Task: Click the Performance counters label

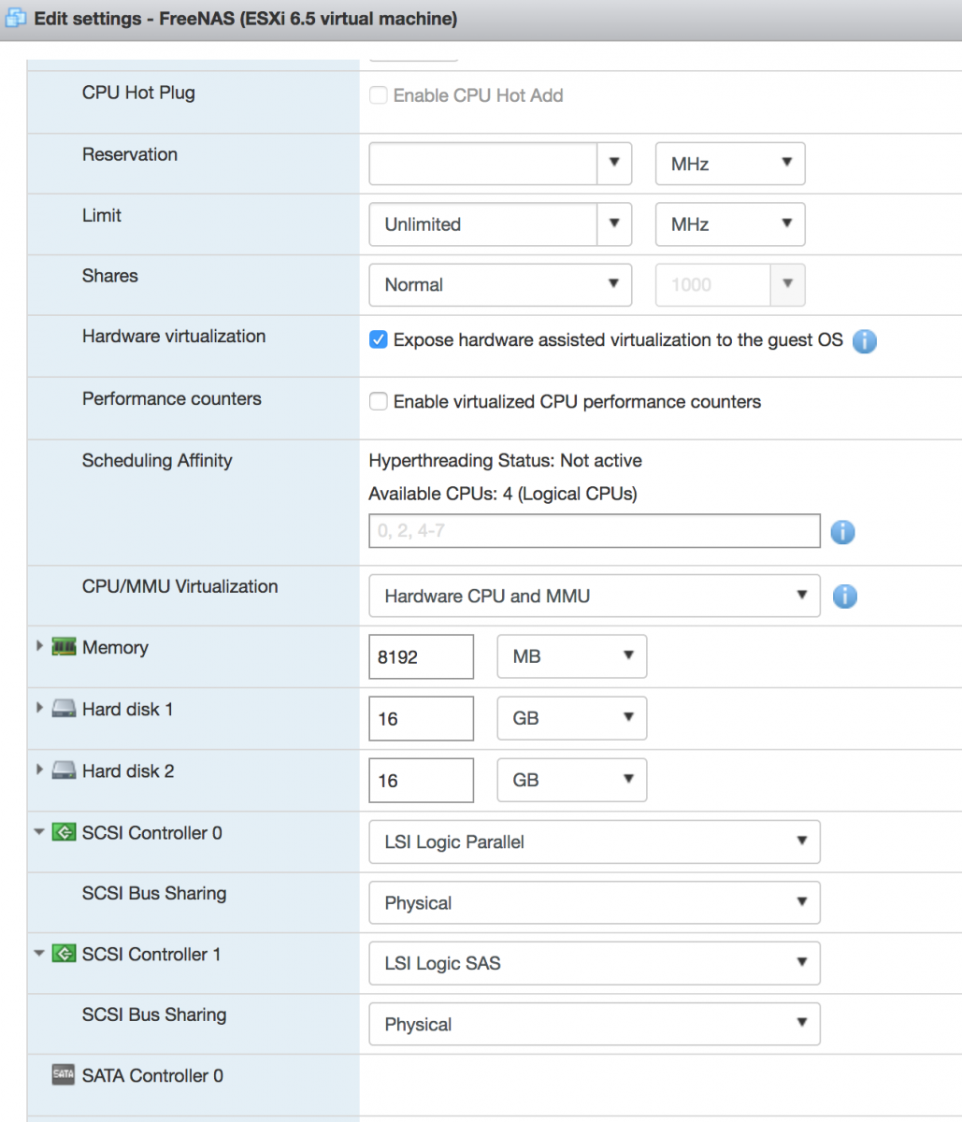Action: pos(172,398)
